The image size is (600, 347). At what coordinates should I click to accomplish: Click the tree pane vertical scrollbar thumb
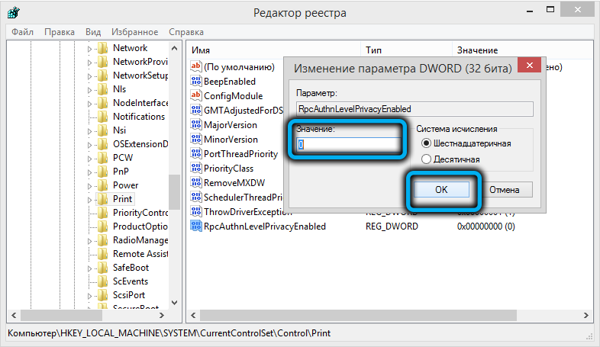point(175,191)
